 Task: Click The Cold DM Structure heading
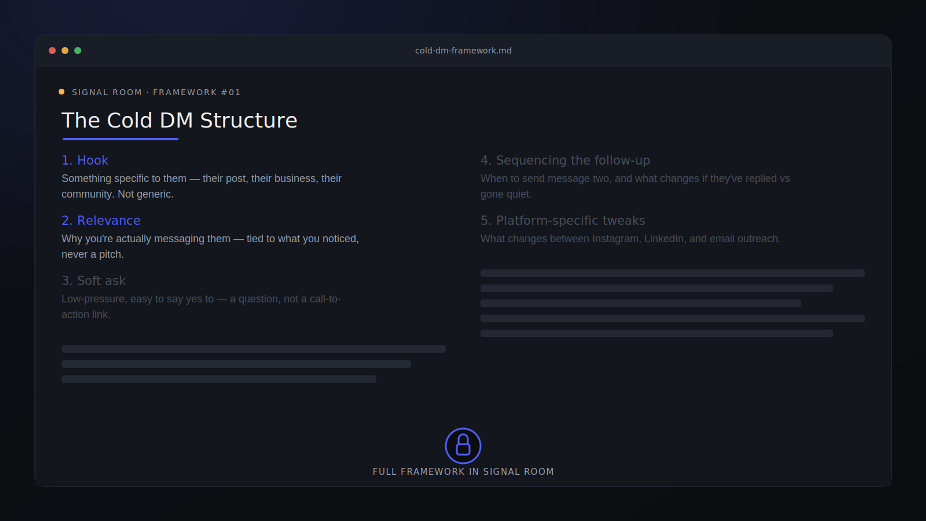pos(179,120)
